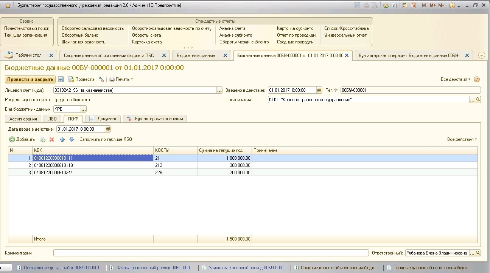Screen dimensions: 490x273
Task: Delete selected row with red X icon
Action: (52, 140)
